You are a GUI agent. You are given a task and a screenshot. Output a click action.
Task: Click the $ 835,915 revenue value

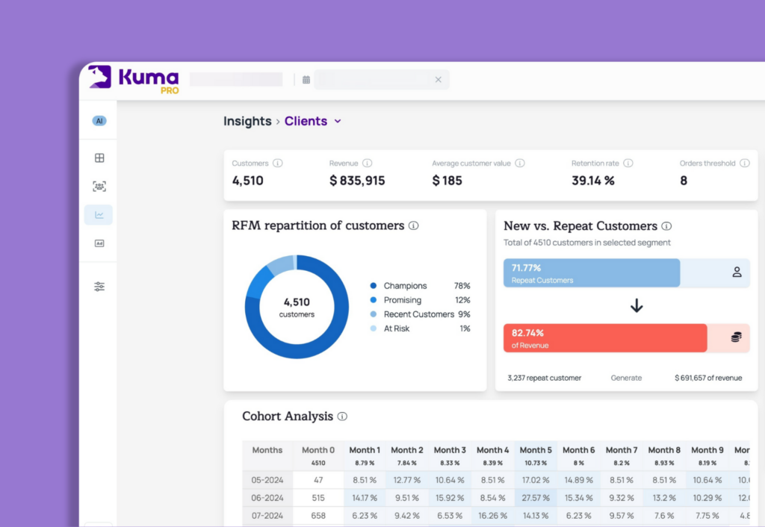[x=357, y=181]
